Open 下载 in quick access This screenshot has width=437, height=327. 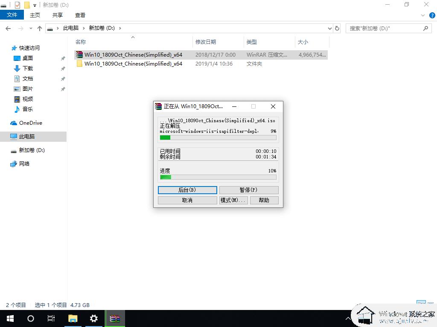(28, 69)
